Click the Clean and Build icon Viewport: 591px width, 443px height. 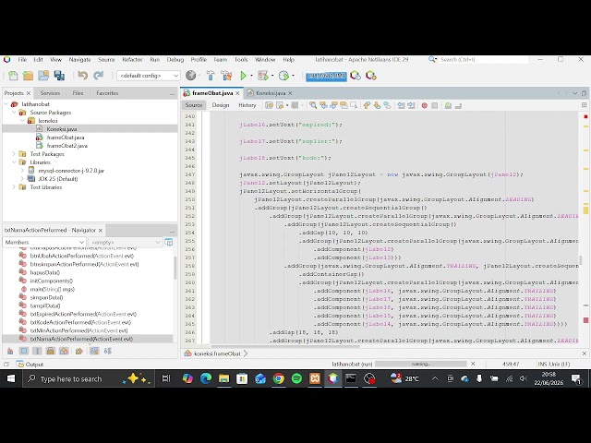pyautogui.click(x=226, y=76)
